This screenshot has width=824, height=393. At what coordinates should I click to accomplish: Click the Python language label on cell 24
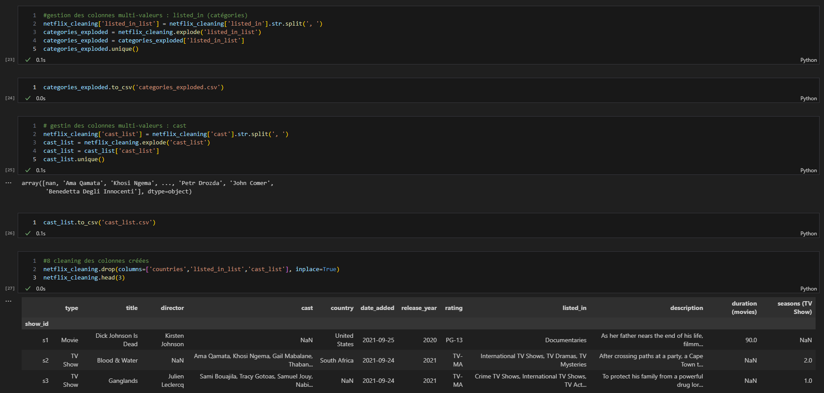pos(808,98)
